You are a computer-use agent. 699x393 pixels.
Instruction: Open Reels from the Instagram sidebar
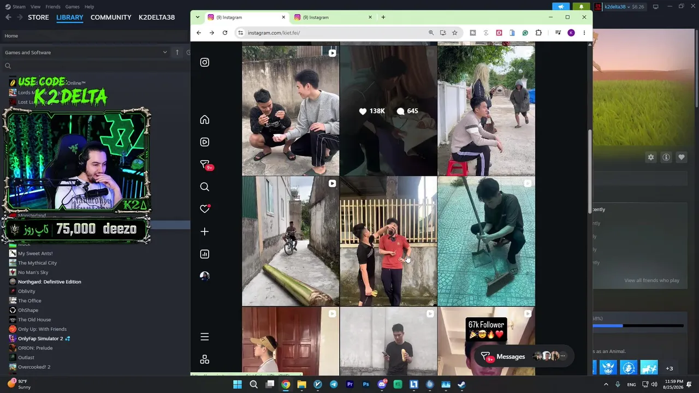click(205, 142)
